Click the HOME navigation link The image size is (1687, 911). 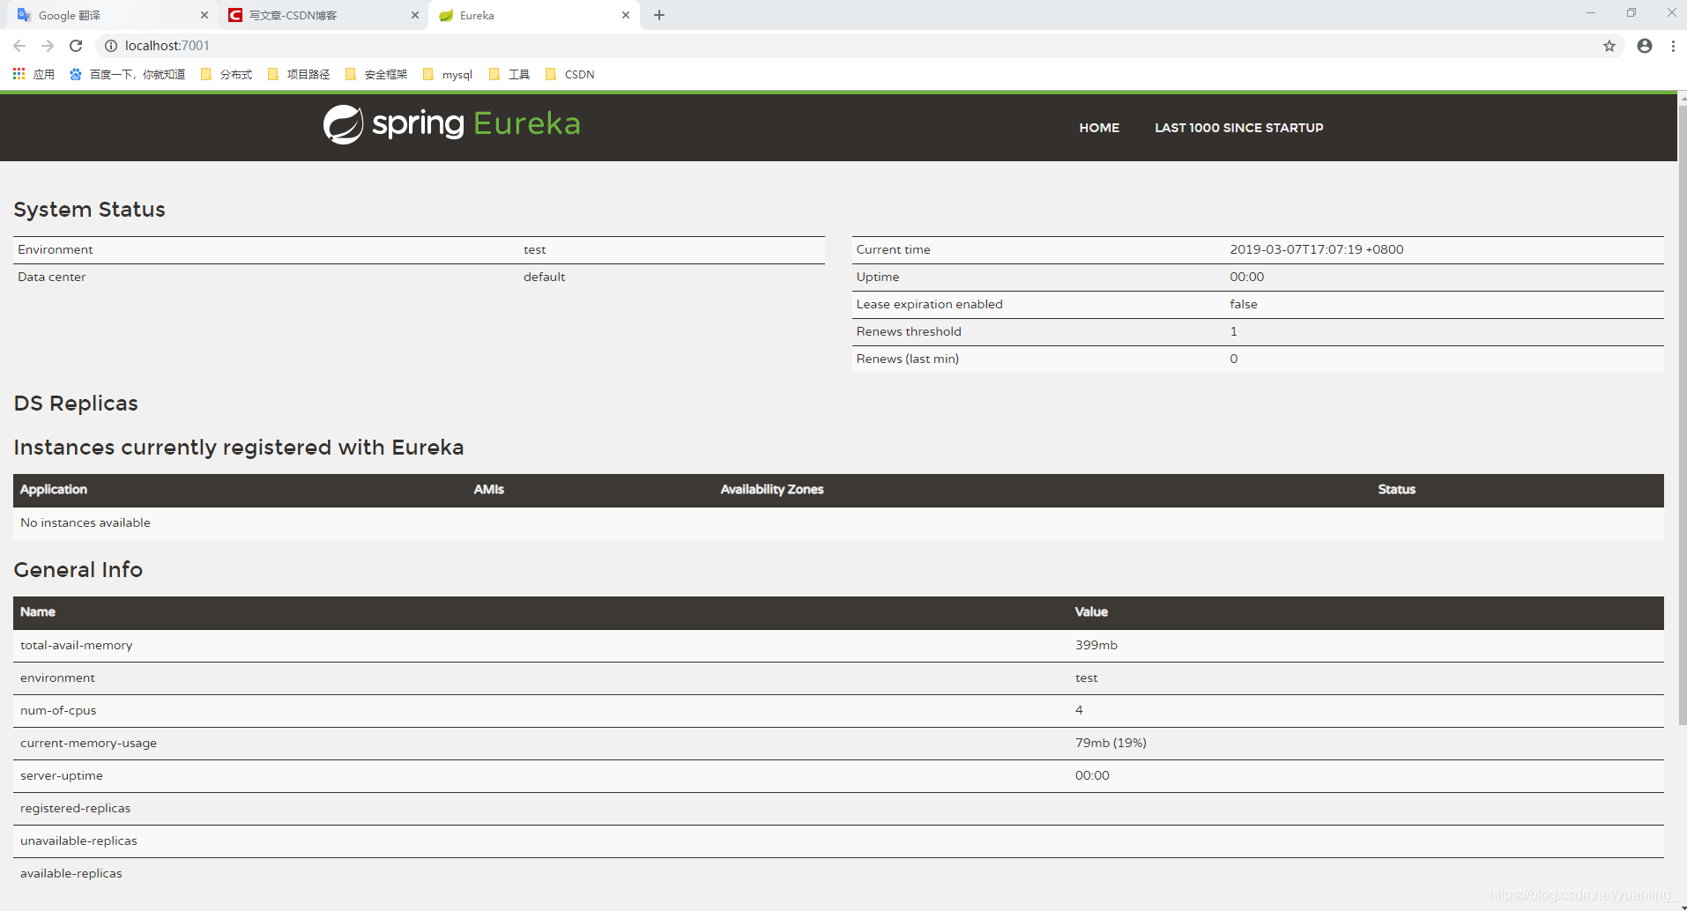[1099, 128]
